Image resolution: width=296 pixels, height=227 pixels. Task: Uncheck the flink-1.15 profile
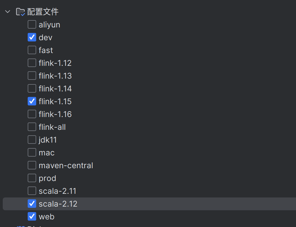32,101
